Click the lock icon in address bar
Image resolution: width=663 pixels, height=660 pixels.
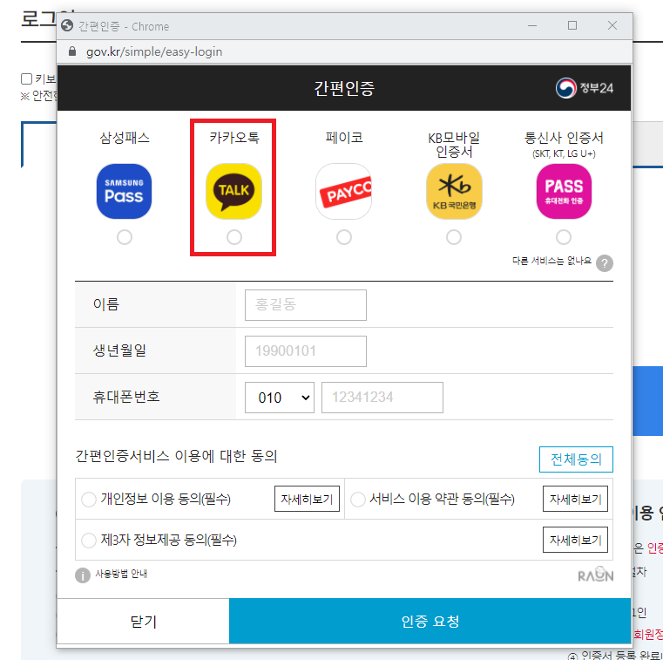point(72,51)
